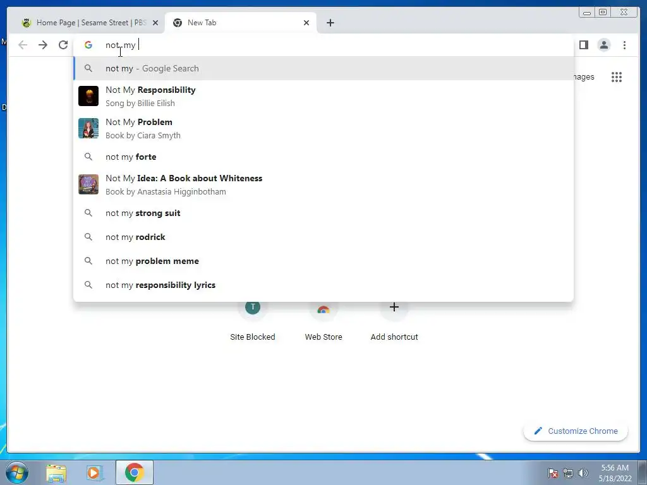Image resolution: width=647 pixels, height=485 pixels.
Task: Choose Not My Problem book suggestion
Action: click(x=323, y=128)
